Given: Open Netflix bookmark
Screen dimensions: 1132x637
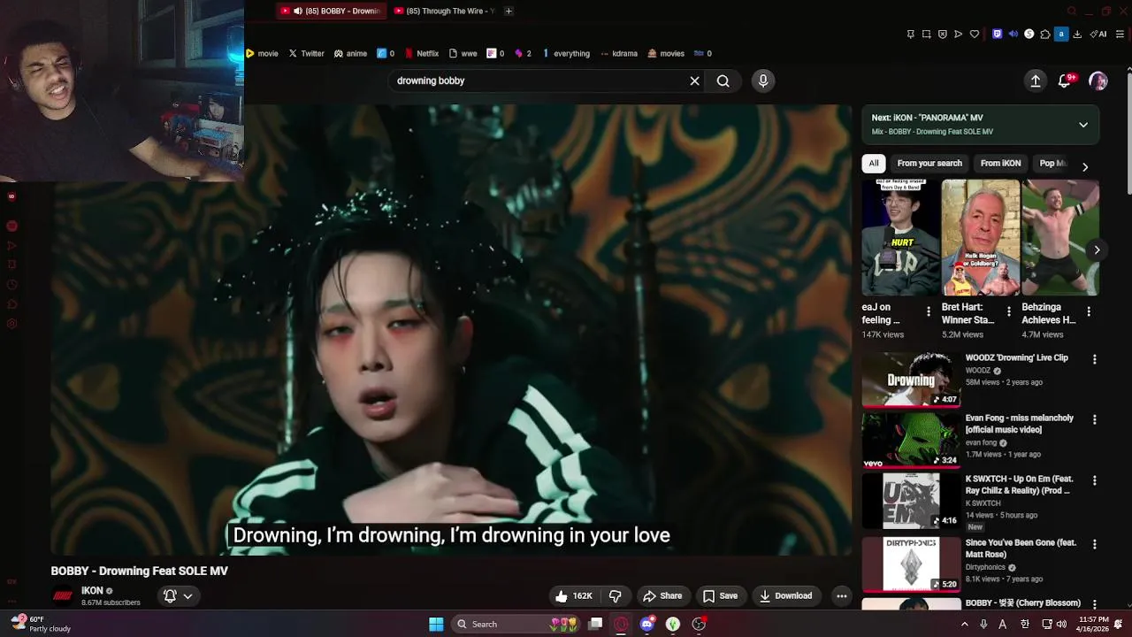Looking at the screenshot, I should [x=421, y=53].
